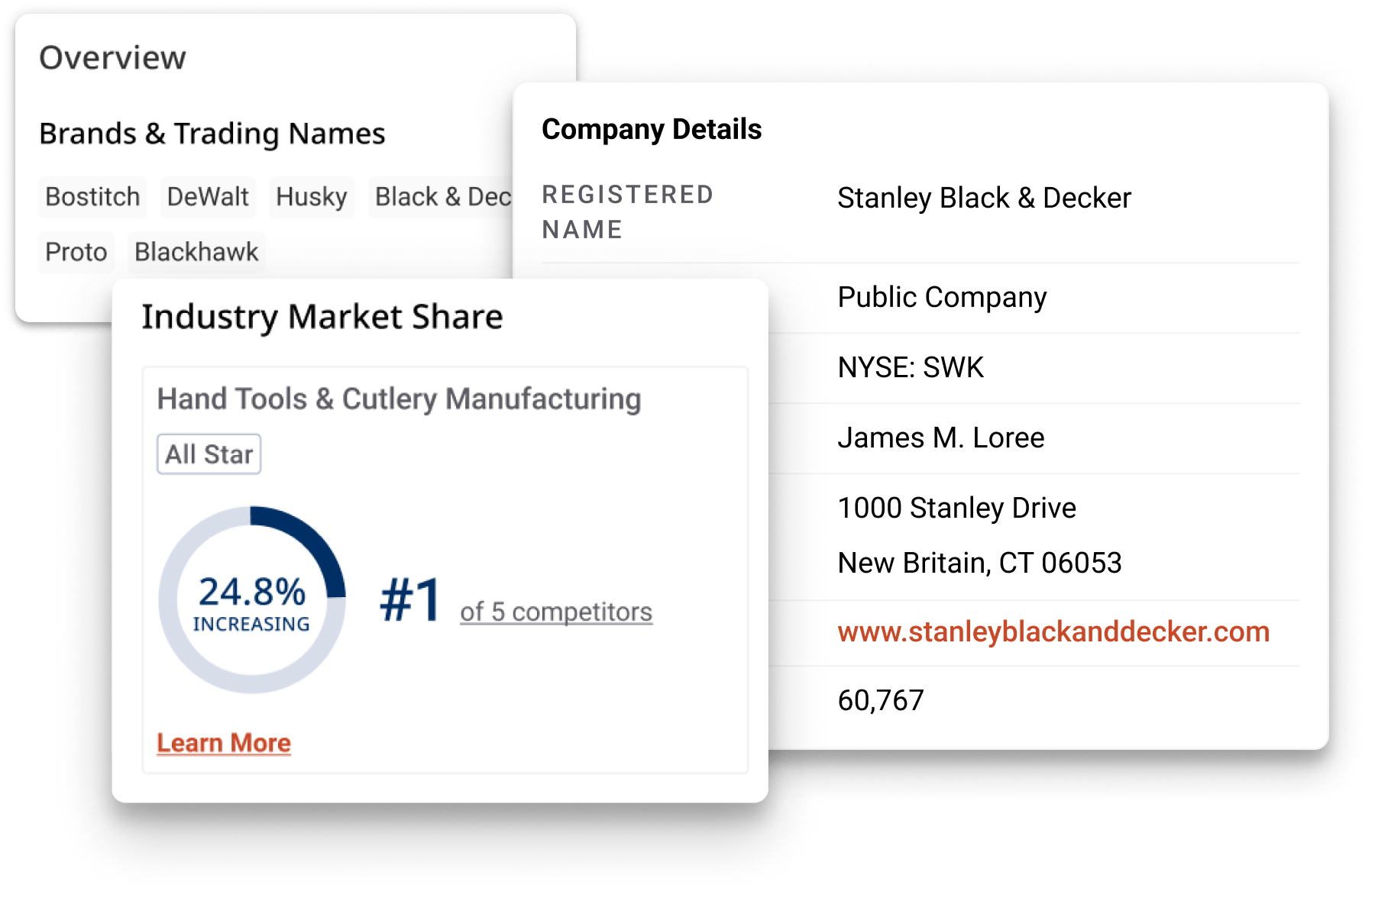Click the Company Details heading
Image resolution: width=1375 pixels, height=898 pixels.
tap(652, 129)
